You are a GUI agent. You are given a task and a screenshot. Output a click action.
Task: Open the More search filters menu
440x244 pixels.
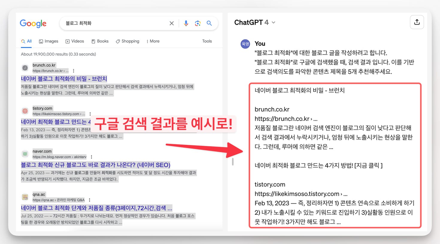point(153,41)
